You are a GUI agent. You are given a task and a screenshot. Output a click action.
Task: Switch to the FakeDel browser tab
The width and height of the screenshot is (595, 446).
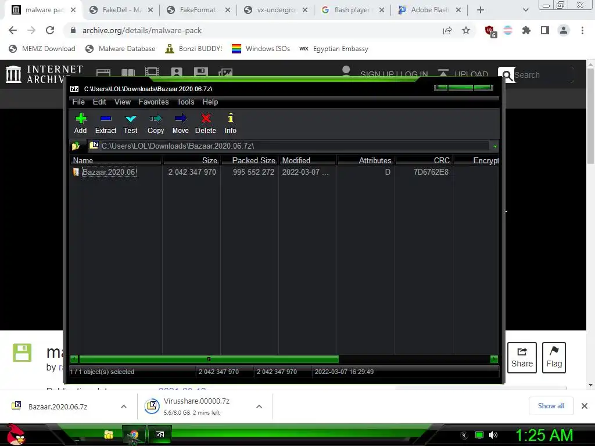[122, 10]
